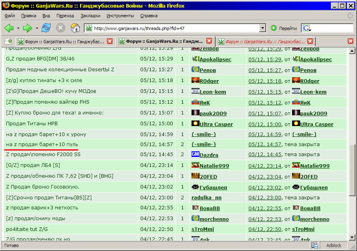
Task: Reload the page with the refresh icon
Action: (46, 28)
